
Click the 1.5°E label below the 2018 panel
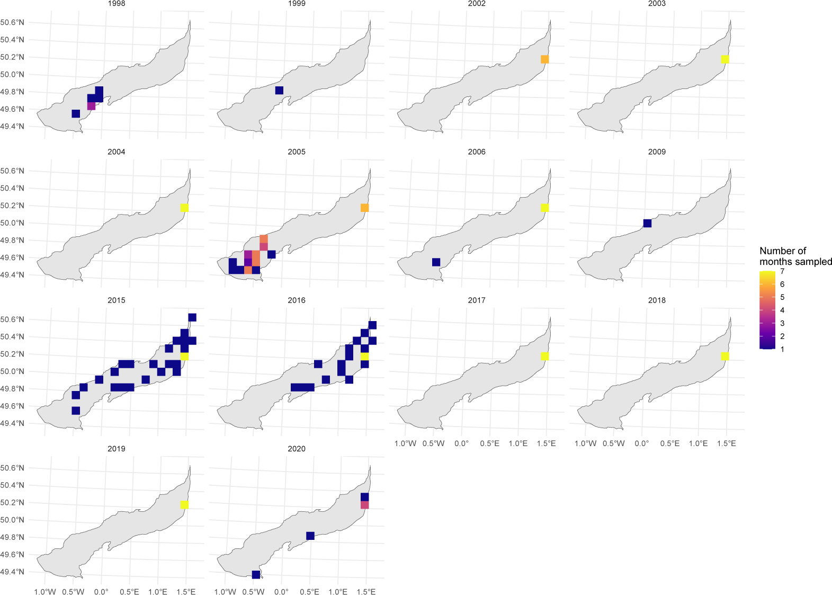coord(727,443)
